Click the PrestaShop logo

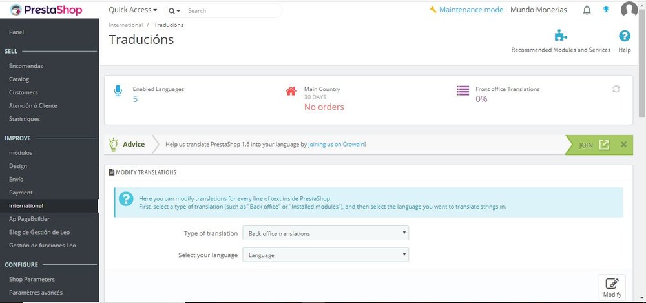(x=46, y=10)
